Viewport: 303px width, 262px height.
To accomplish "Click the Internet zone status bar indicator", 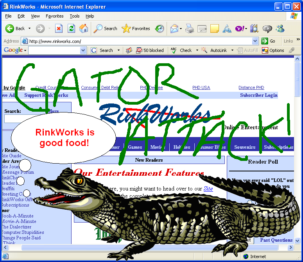I will pyautogui.click(x=255, y=257).
